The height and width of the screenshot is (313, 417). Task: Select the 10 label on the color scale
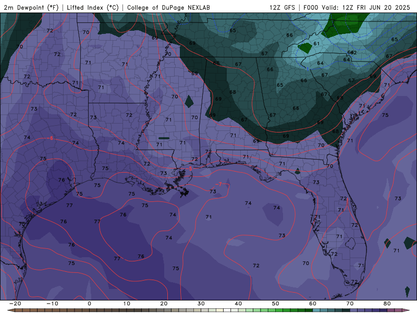[x=127, y=304]
